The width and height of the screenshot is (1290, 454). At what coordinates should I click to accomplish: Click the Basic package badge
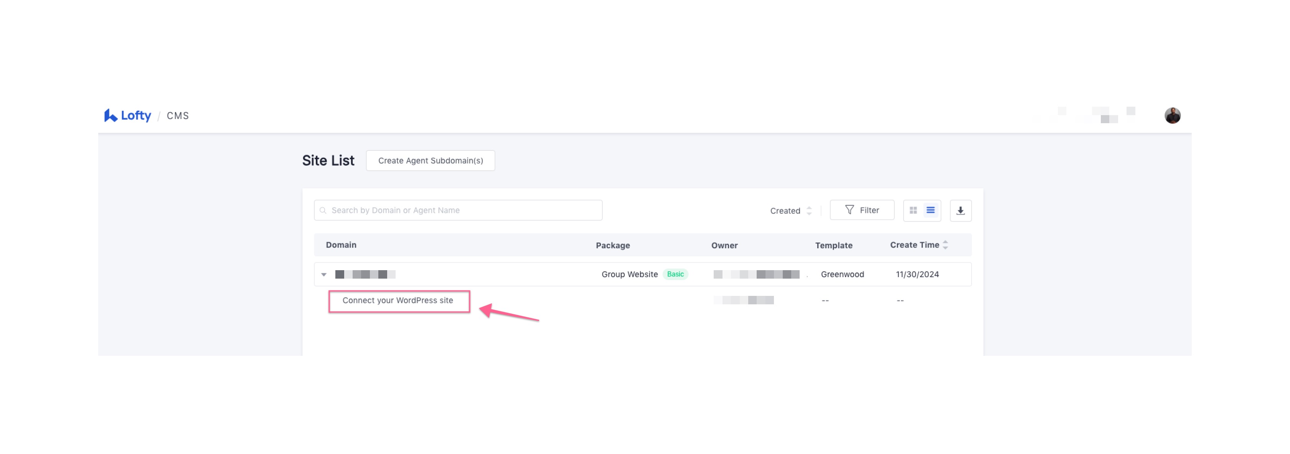(x=675, y=275)
